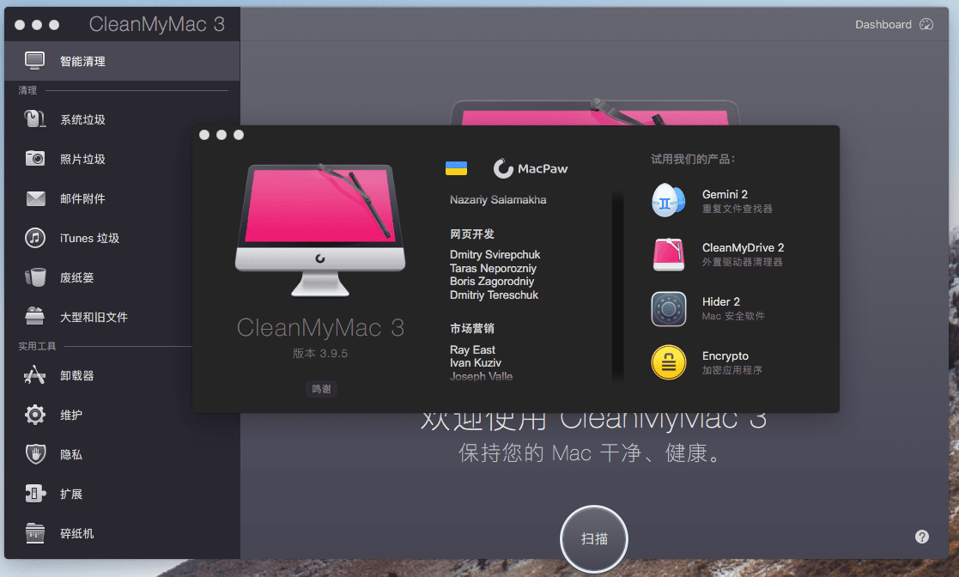
Task: Click the iTunes 垃圾 music note icon
Action: (x=35, y=237)
